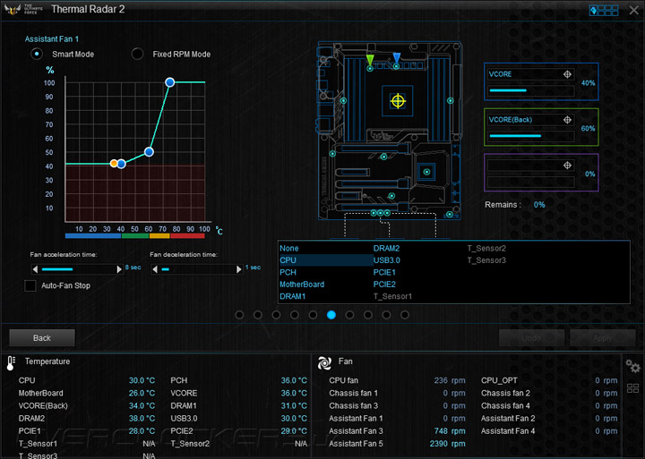Click the thermometer Temperature icon
Image resolution: width=645 pixels, height=459 pixels.
[11, 363]
